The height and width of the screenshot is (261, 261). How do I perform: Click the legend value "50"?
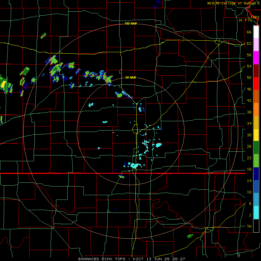(x=249, y=78)
